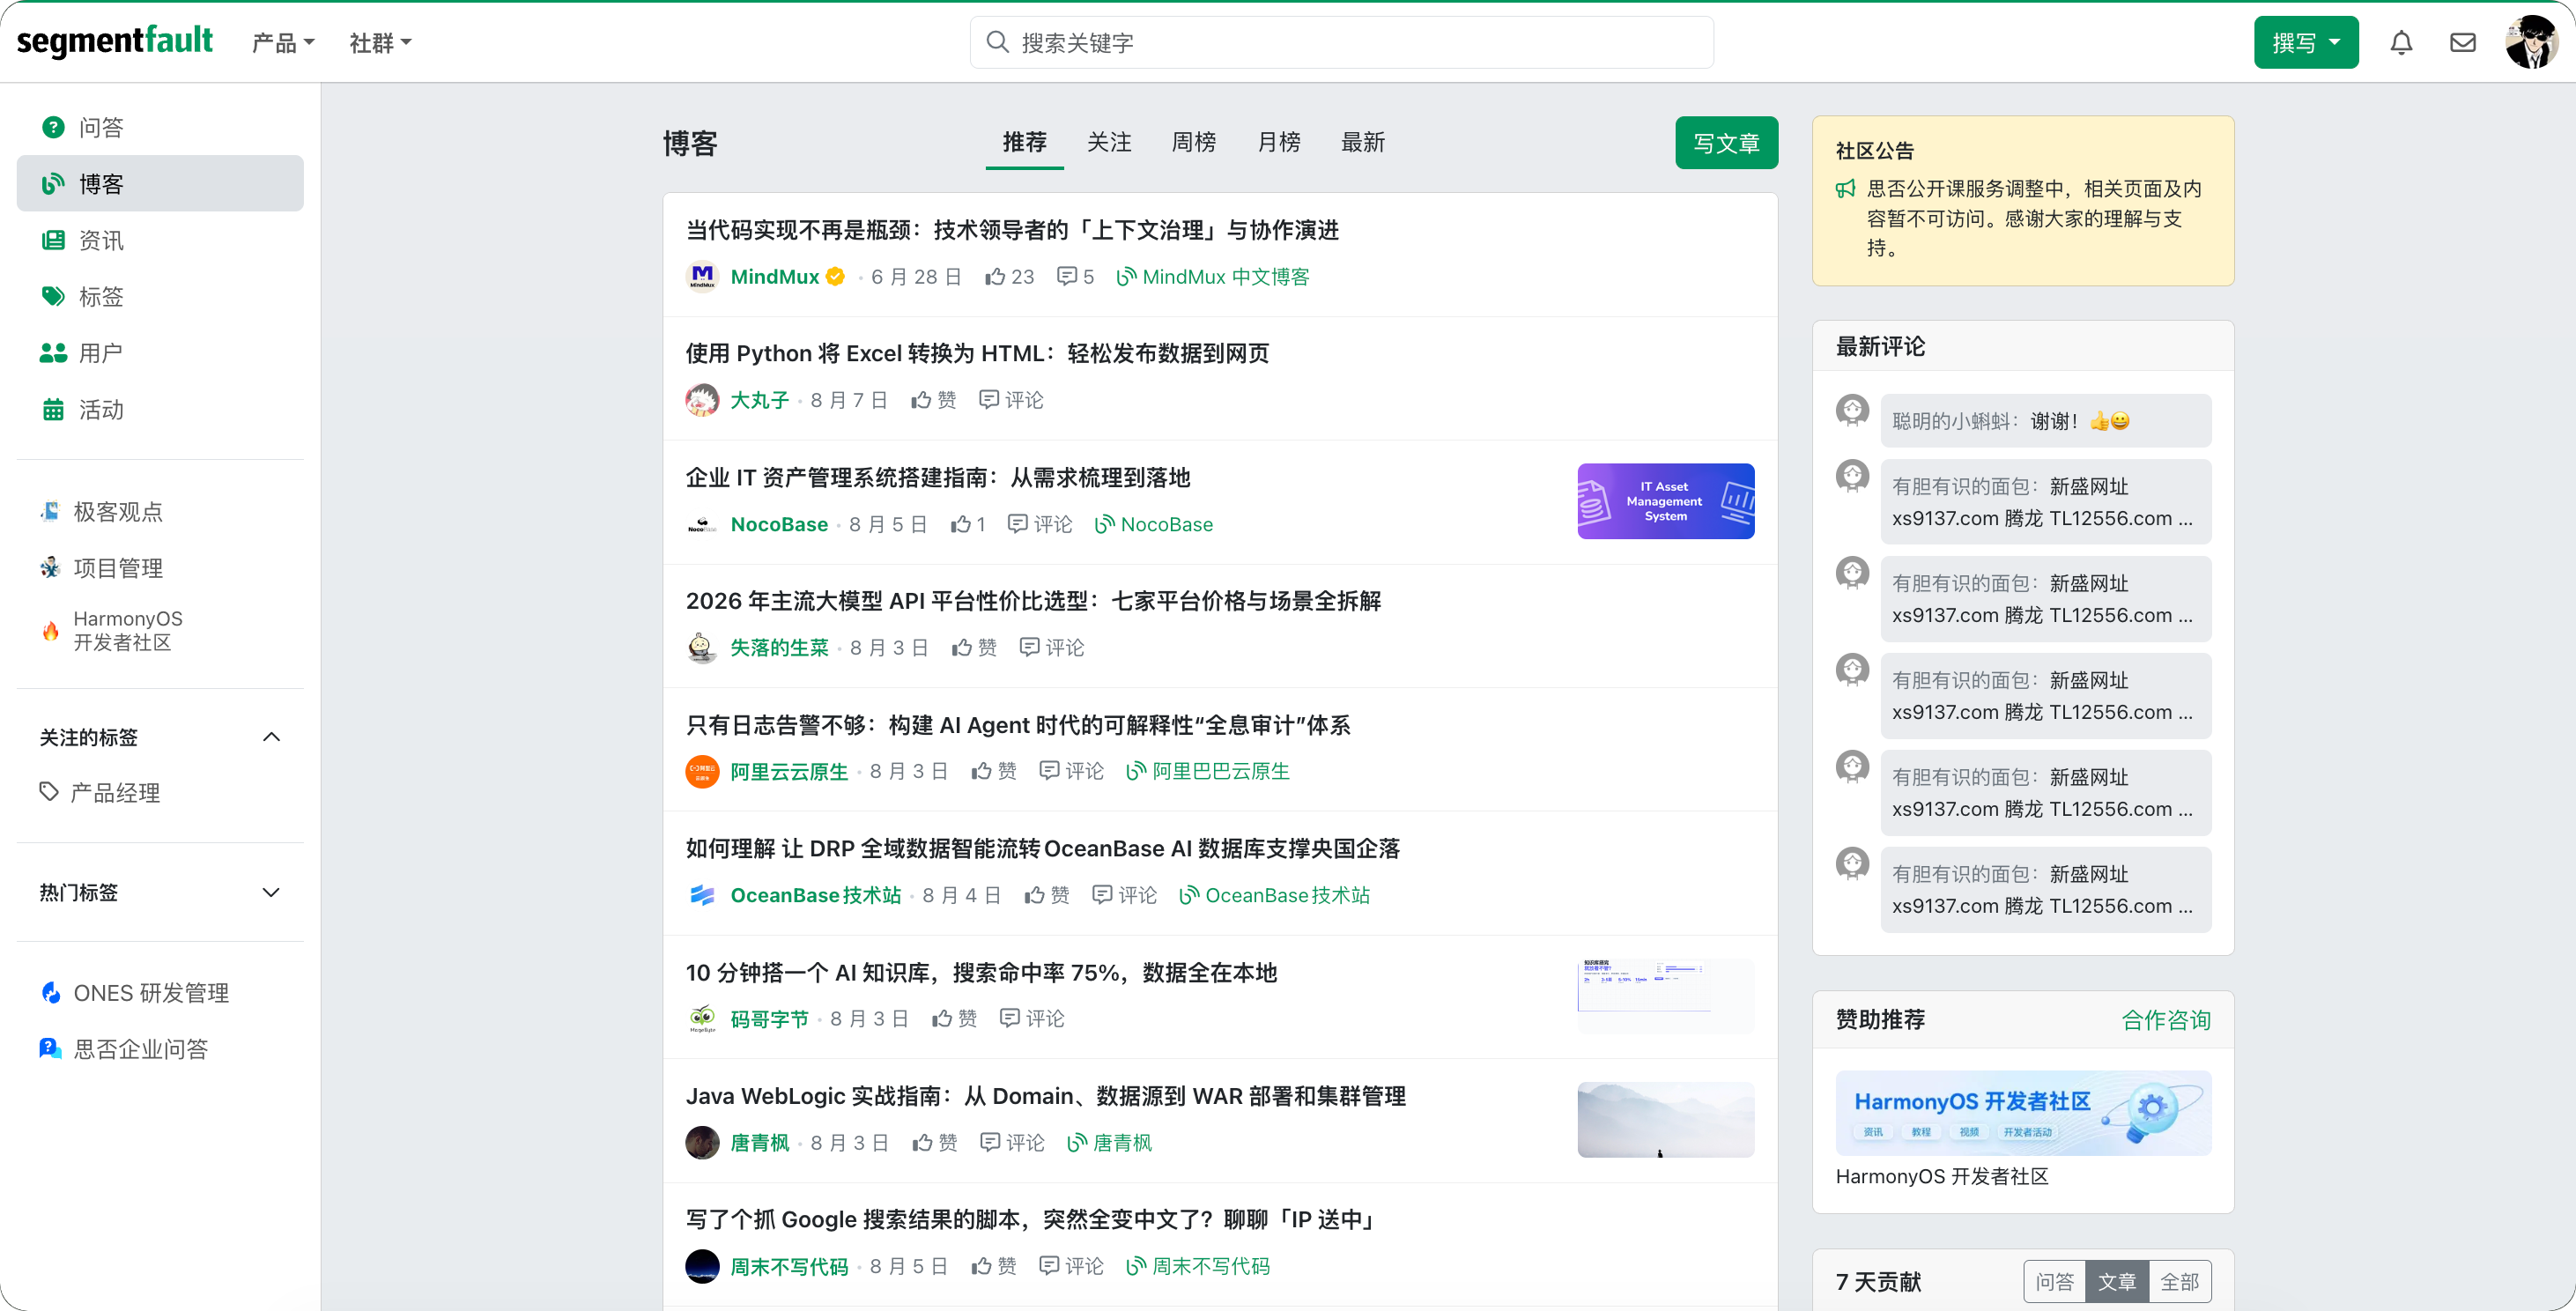Open the notifications bell icon
The height and width of the screenshot is (1311, 2576).
click(x=2401, y=42)
